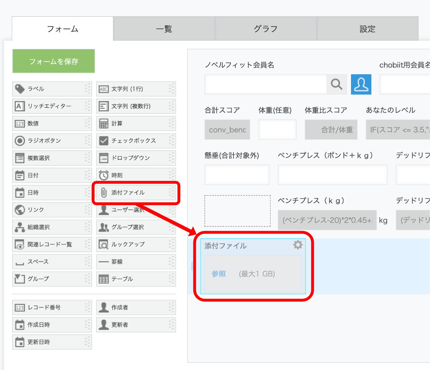
Task: Click the 参照 browse link
Action: 219,274
